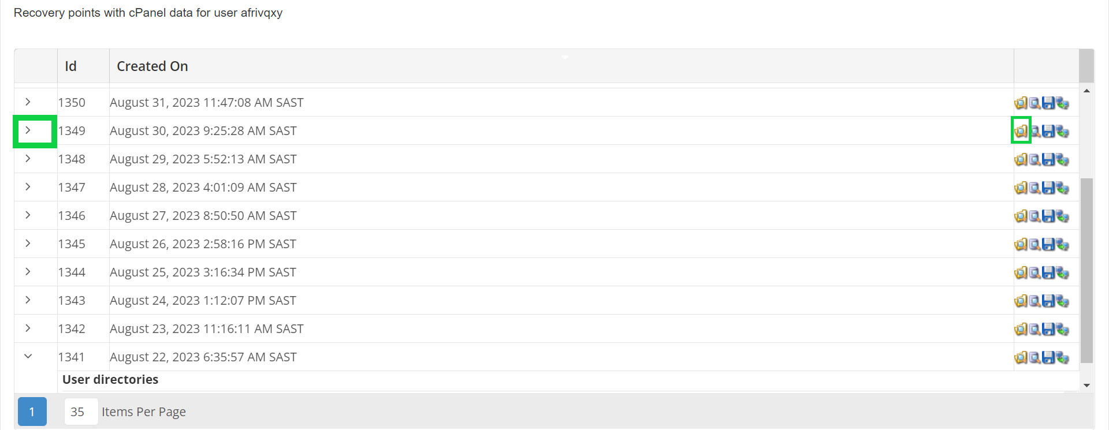Click database-search icon for recovery point 1343
The width and height of the screenshot is (1109, 430).
(x=1034, y=301)
